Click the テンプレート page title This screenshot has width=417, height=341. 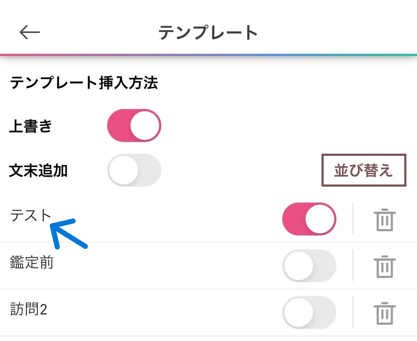(x=208, y=33)
